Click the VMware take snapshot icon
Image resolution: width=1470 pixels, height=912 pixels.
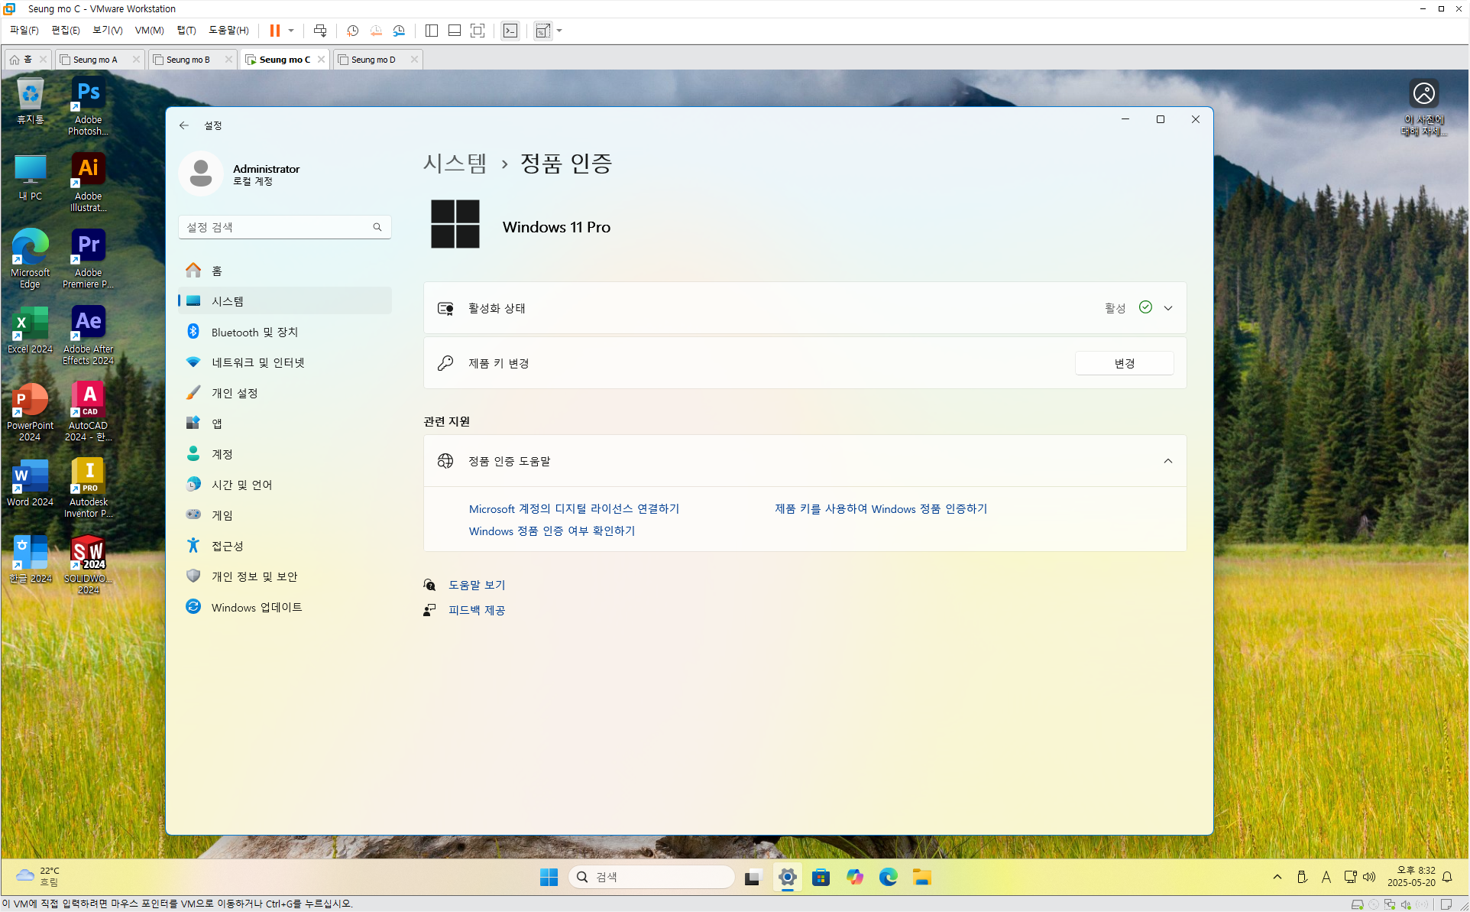click(352, 31)
